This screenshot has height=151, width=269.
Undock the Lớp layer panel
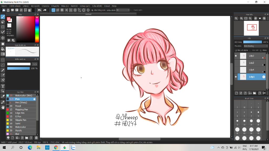click(265, 38)
